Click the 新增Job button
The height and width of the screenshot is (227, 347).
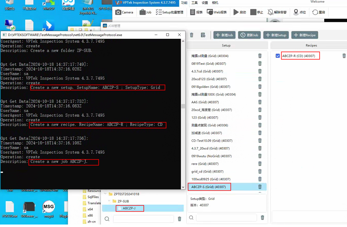coord(224,35)
